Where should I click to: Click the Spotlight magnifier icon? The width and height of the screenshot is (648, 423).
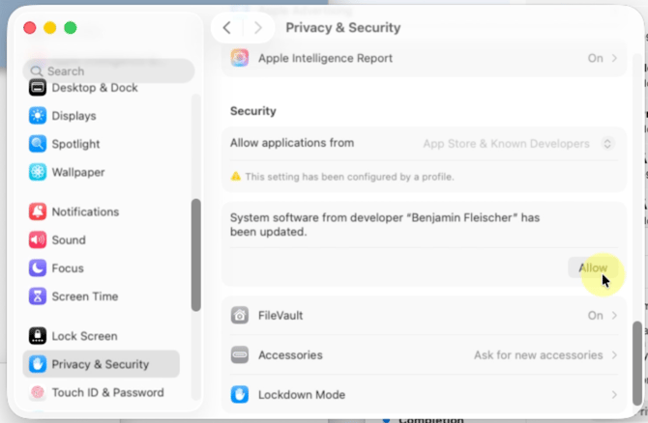(38, 144)
